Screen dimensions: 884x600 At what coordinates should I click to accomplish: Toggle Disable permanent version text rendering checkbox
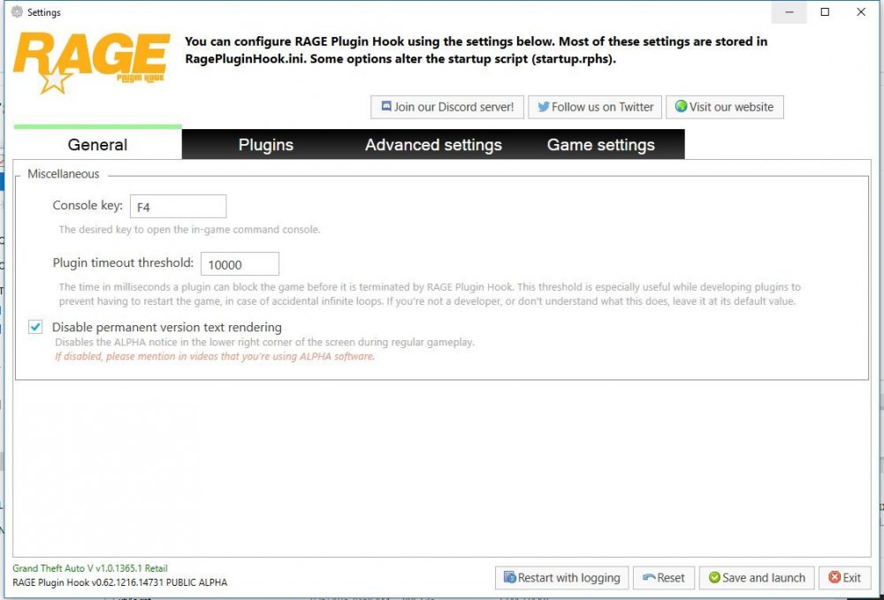tap(35, 327)
